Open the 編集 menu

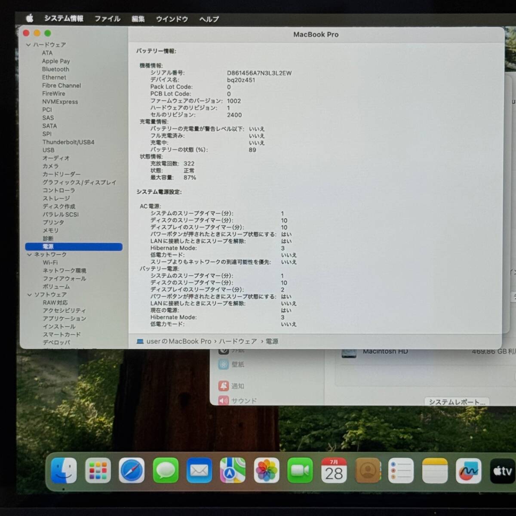pyautogui.click(x=138, y=18)
